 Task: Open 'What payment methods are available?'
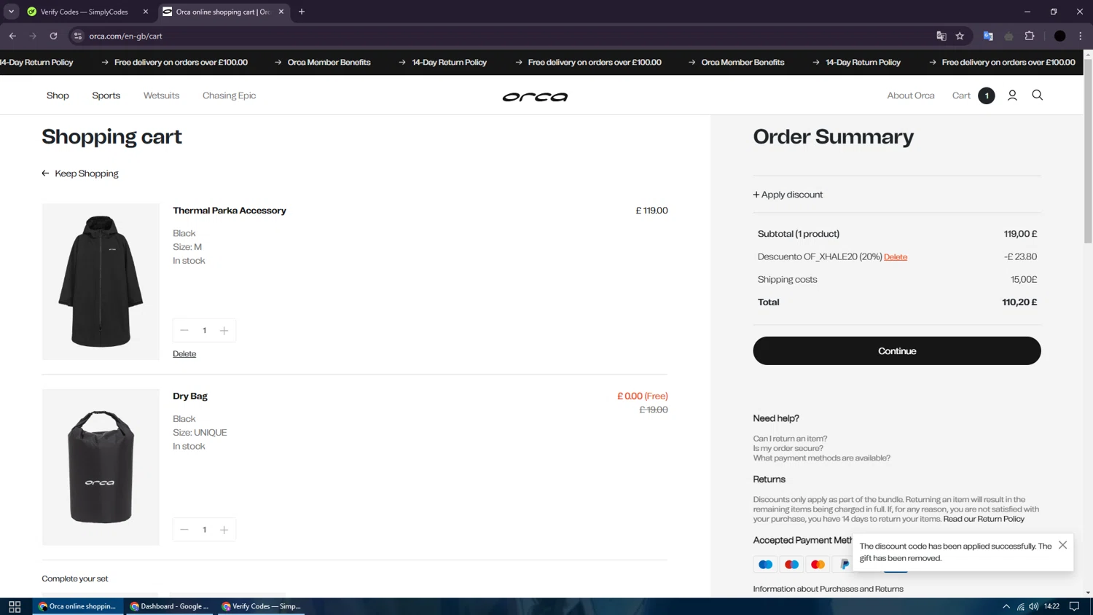(821, 458)
